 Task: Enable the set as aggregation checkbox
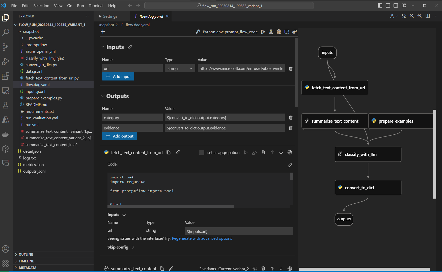202,152
